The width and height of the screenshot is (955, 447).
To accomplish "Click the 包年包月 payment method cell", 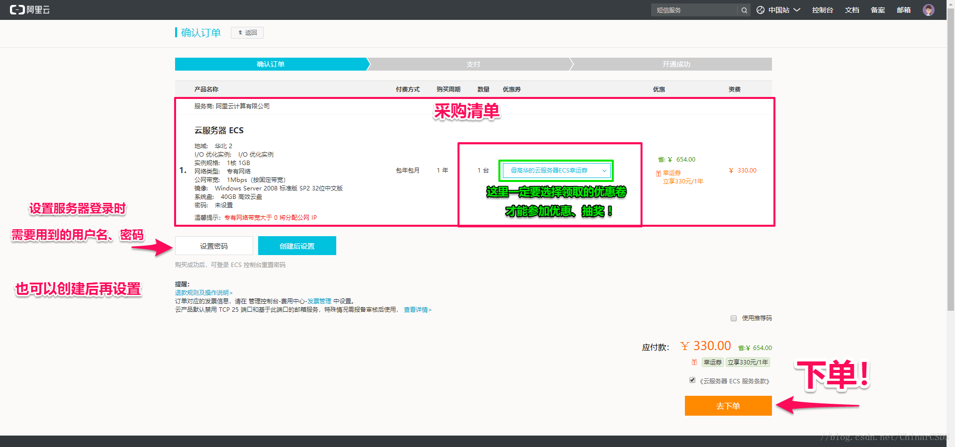I will tap(407, 171).
